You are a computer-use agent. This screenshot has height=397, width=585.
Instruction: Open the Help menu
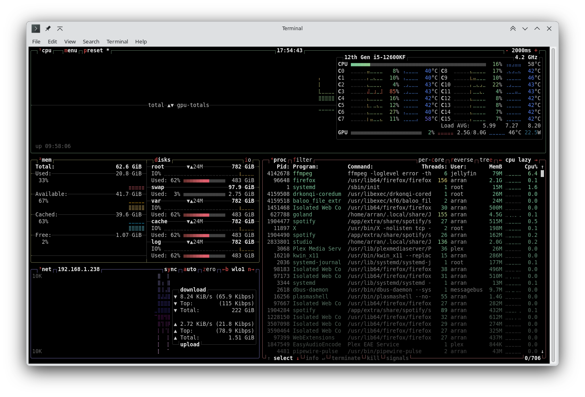[x=141, y=42]
